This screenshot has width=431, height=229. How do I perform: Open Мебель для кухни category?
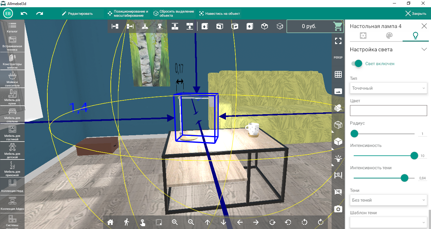13,97
